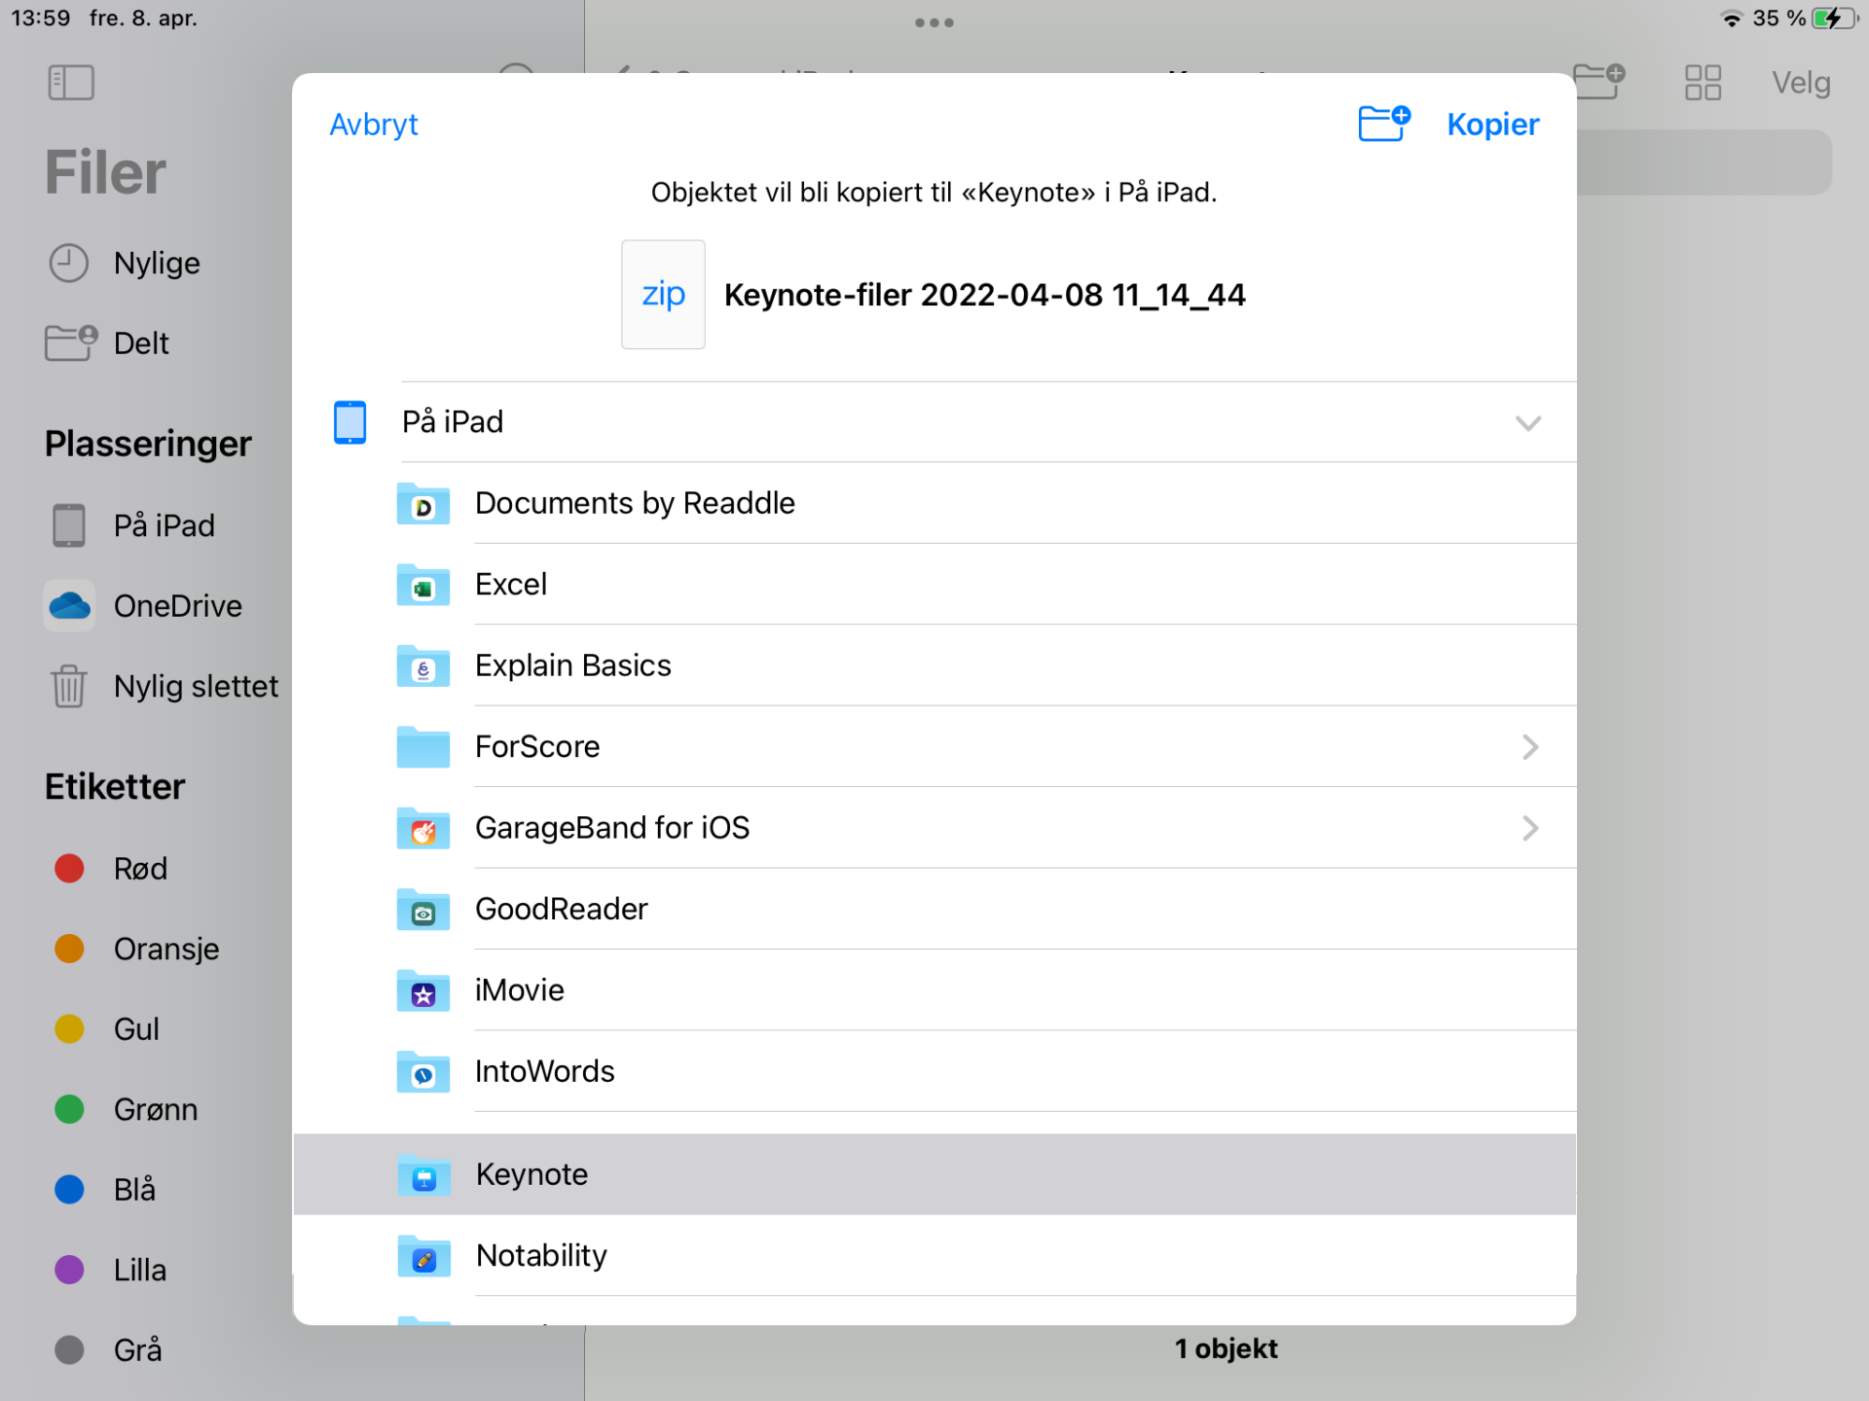Toggle the sidebar panel icon
Viewport: 1869px width, 1401px height.
point(71,83)
